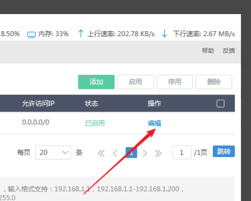Click the 删除 button

pos(214,82)
